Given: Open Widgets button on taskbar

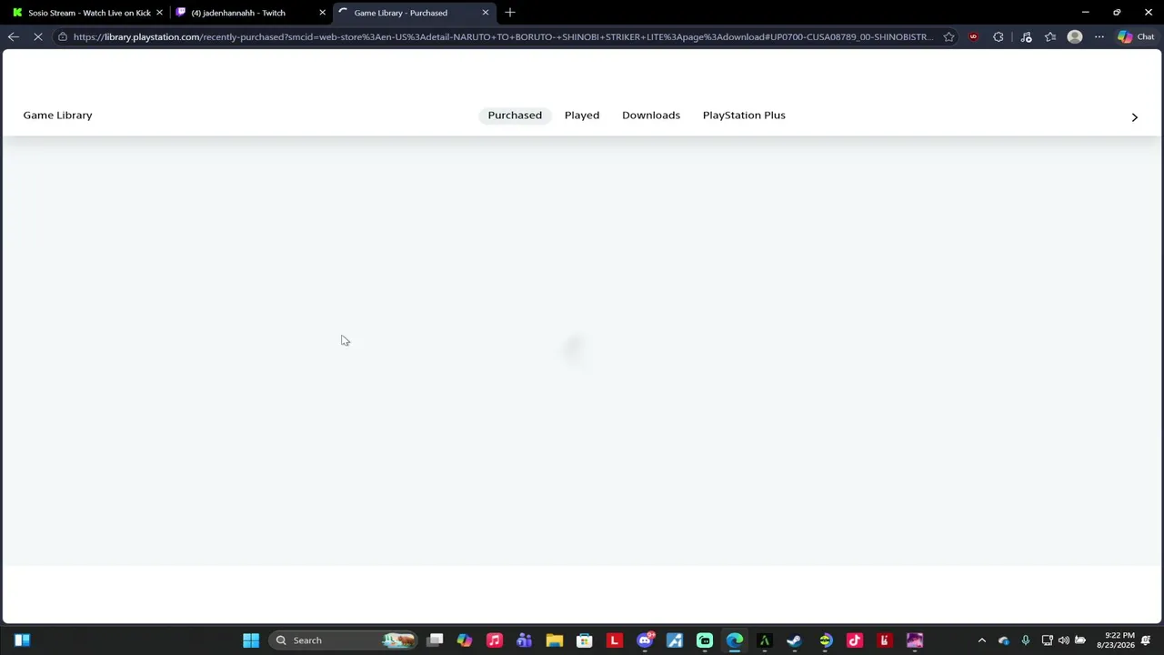Looking at the screenshot, I should (x=23, y=640).
